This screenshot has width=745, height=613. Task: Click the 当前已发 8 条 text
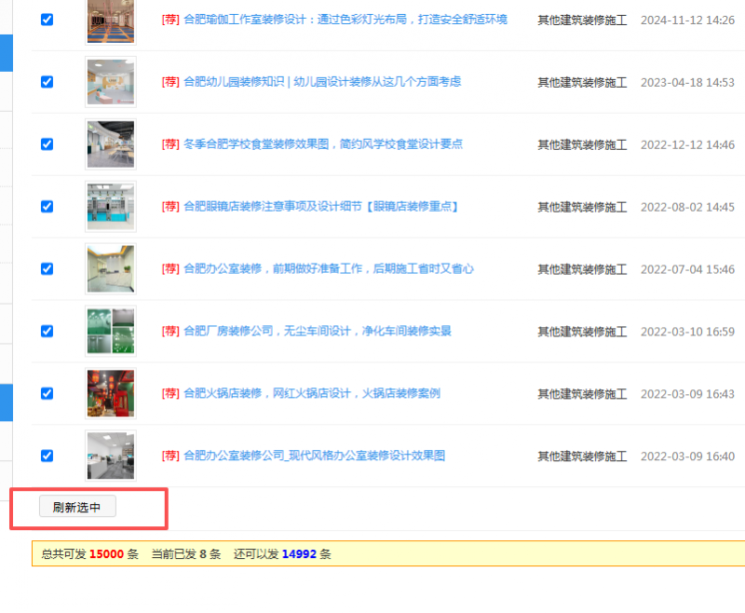tap(186, 554)
